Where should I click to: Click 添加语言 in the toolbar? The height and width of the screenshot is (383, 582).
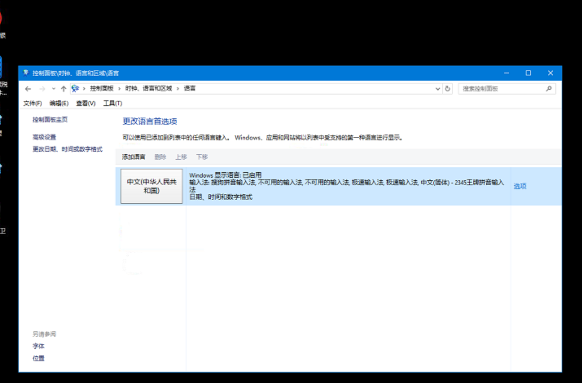[x=134, y=157]
